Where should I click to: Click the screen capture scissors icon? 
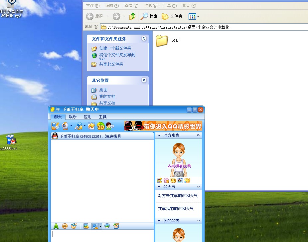tap(95, 226)
